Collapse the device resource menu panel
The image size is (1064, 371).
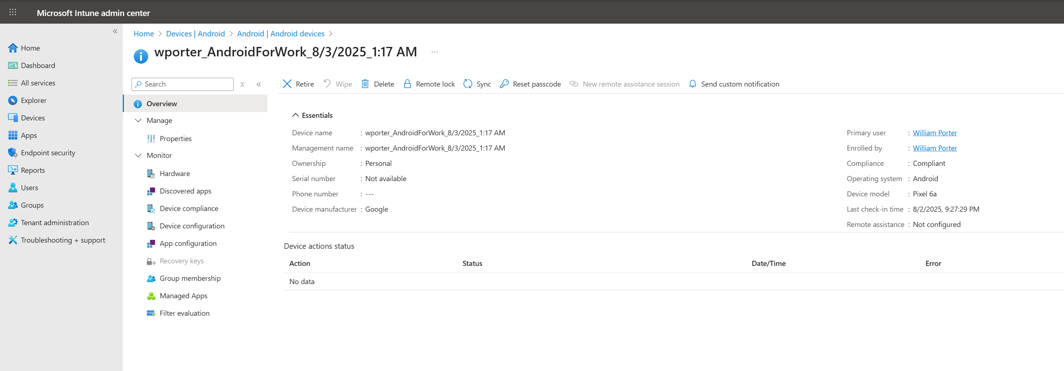point(259,84)
